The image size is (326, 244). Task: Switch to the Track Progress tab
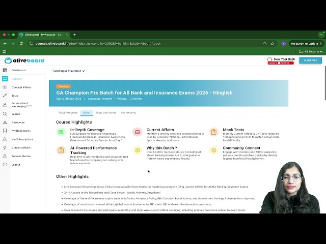point(68,112)
